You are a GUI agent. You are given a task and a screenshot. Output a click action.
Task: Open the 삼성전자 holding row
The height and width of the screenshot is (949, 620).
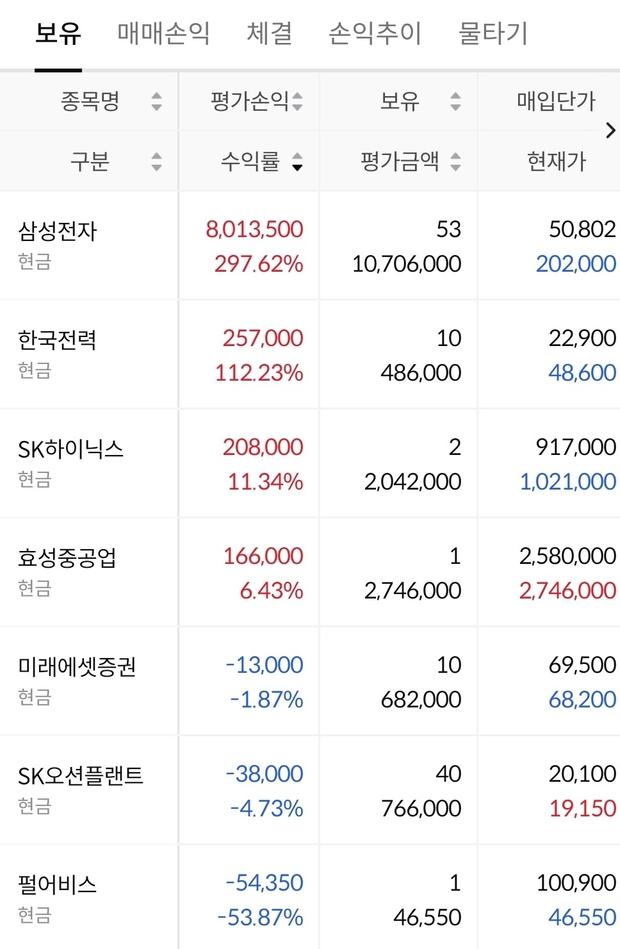pyautogui.click(x=58, y=231)
